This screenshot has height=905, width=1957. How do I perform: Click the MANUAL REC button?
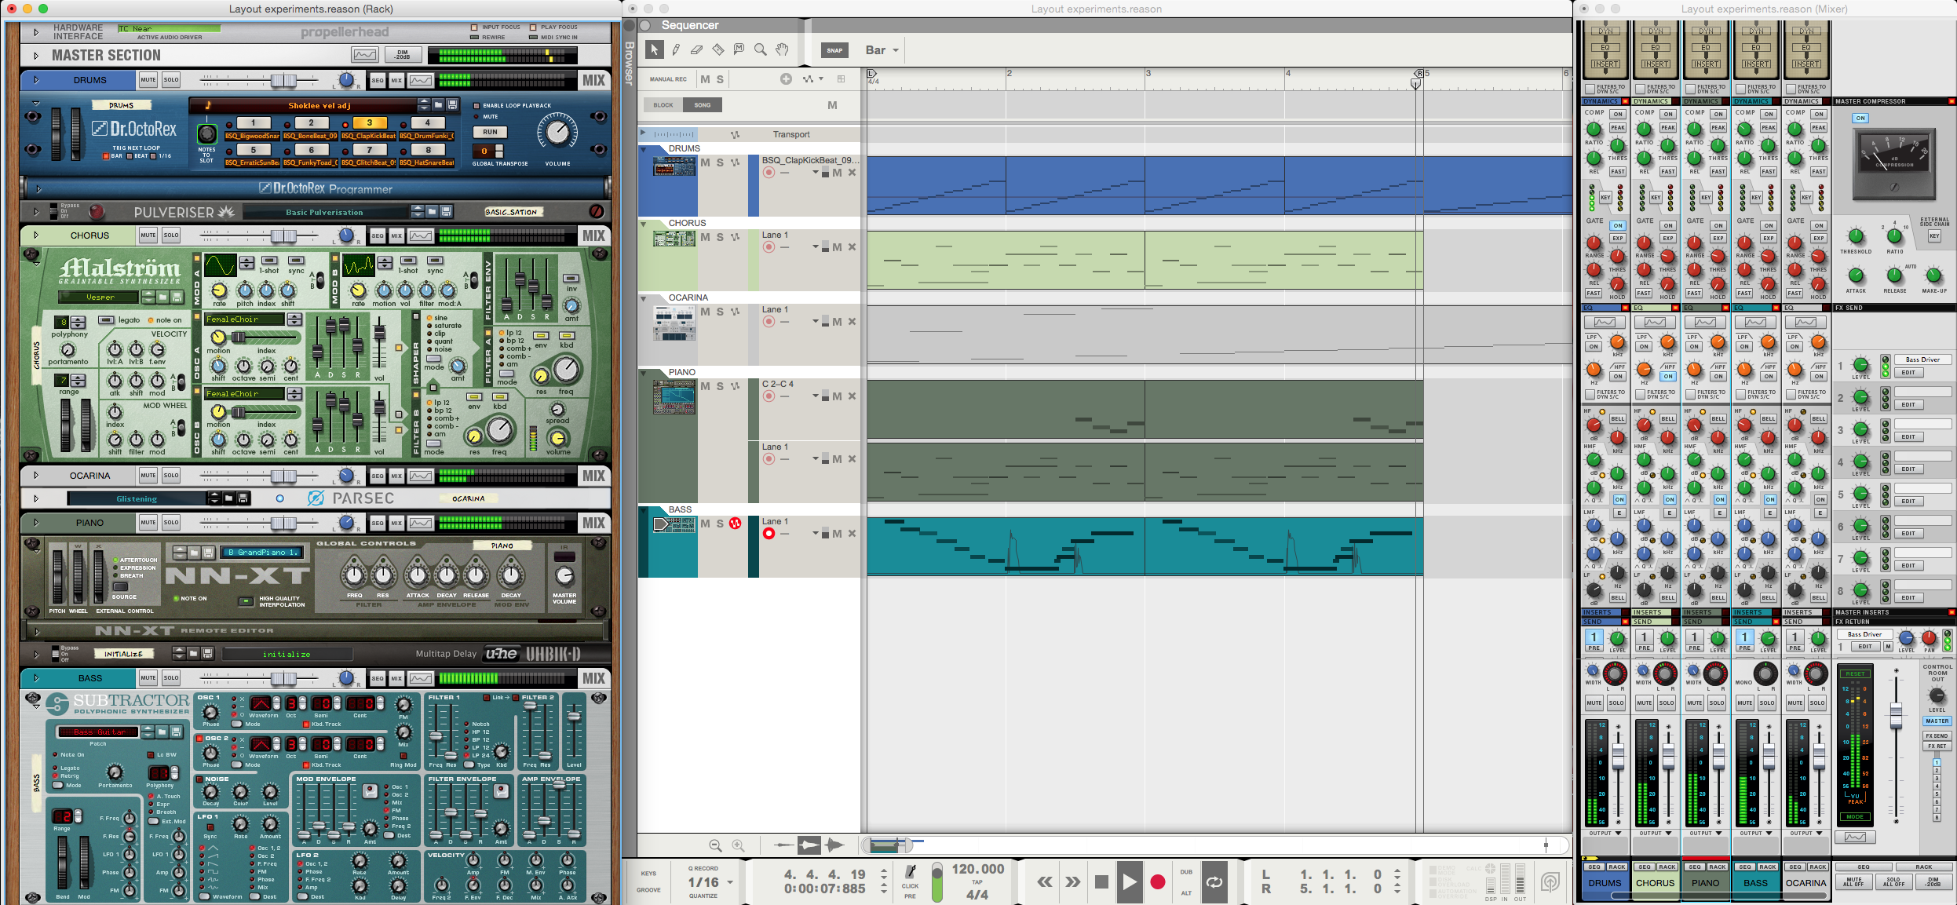tap(668, 79)
